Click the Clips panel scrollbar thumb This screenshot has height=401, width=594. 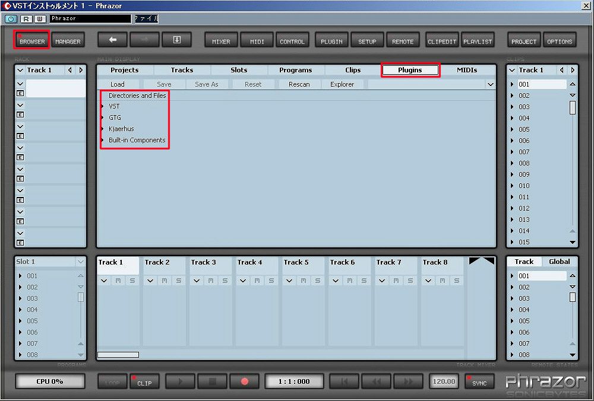[573, 107]
